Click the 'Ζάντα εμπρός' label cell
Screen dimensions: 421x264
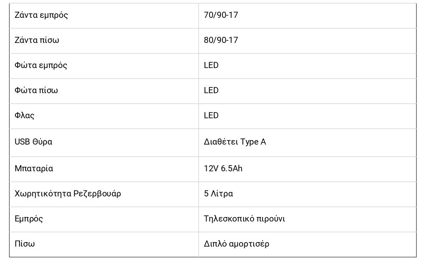(x=41, y=15)
